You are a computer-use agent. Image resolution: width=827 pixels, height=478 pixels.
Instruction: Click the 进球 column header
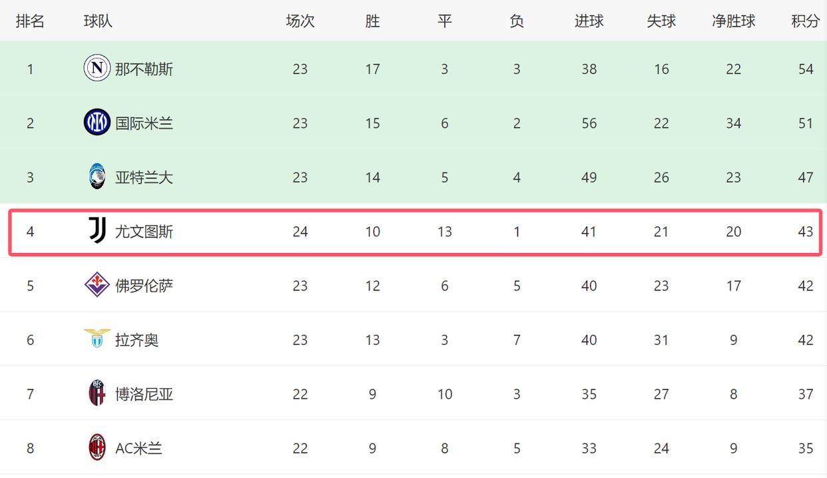(589, 21)
